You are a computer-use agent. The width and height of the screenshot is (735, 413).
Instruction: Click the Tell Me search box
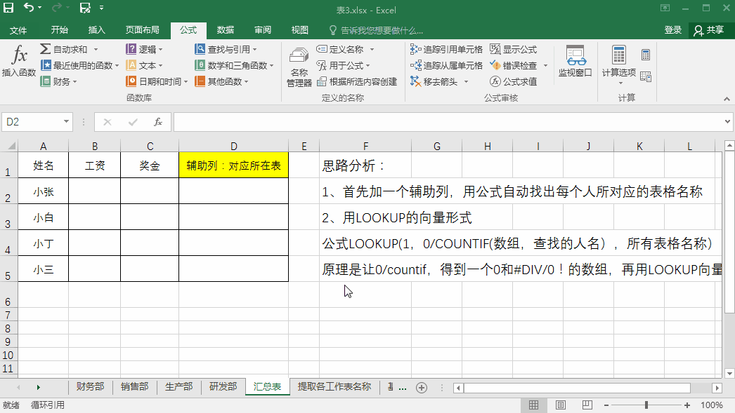coord(377,30)
